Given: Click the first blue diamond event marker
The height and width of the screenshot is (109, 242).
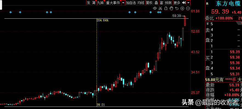Looking at the screenshot, I should pos(10,12).
